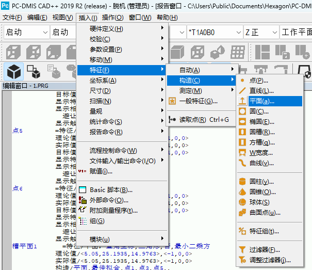Click the layout with save disk icon
Screen dimensions: 312x270
click(283, 52)
